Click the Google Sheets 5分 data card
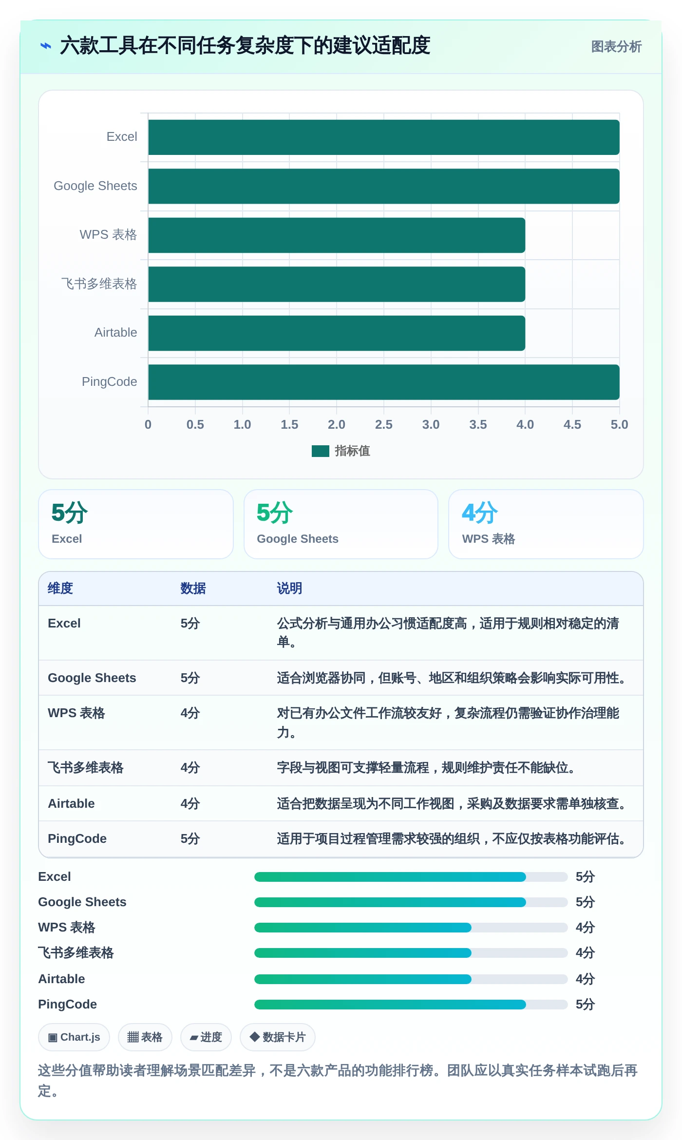This screenshot has width=682, height=1140. pos(341,524)
